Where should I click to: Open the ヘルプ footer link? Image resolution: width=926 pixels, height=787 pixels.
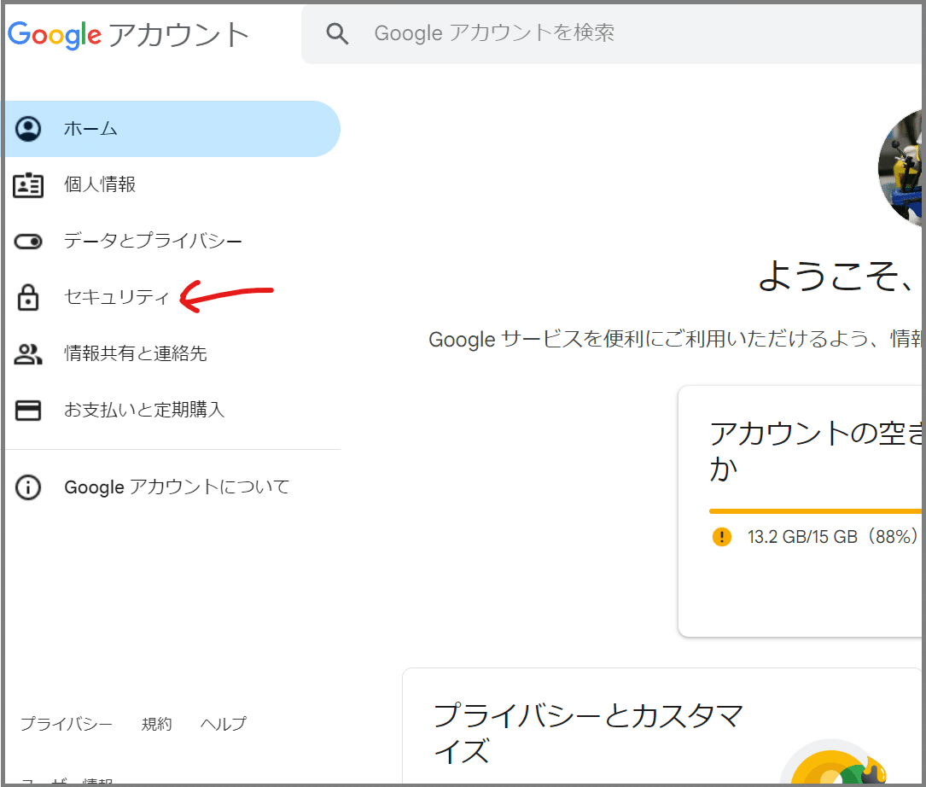[x=224, y=724]
